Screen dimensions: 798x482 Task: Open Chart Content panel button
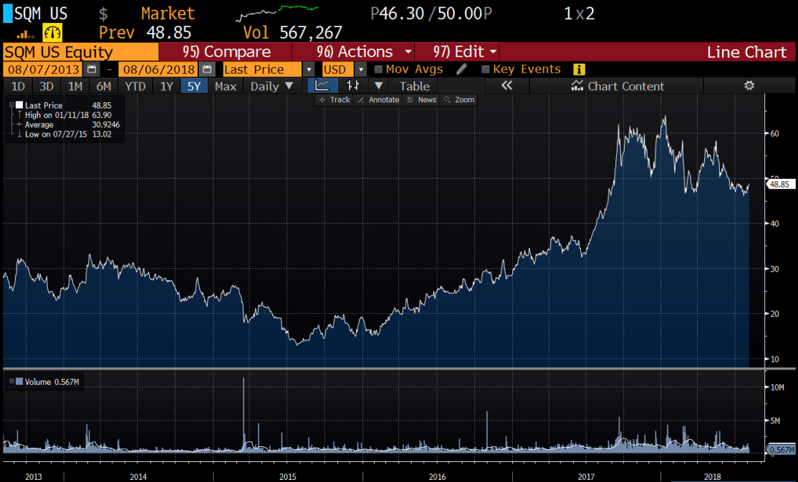[617, 86]
